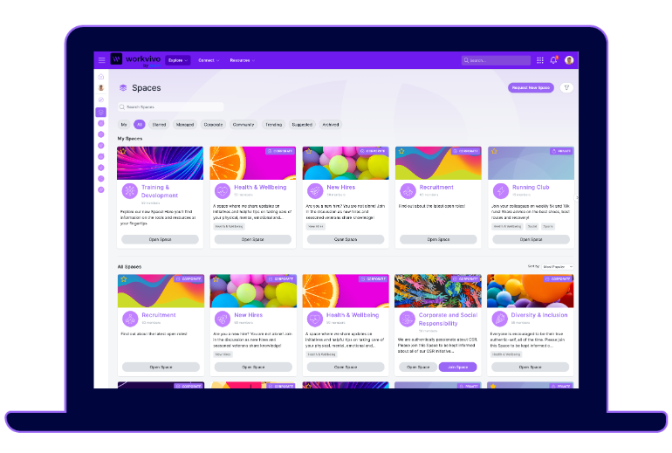
Task: Open the Sort by Most Popular dropdown
Action: tap(558, 266)
